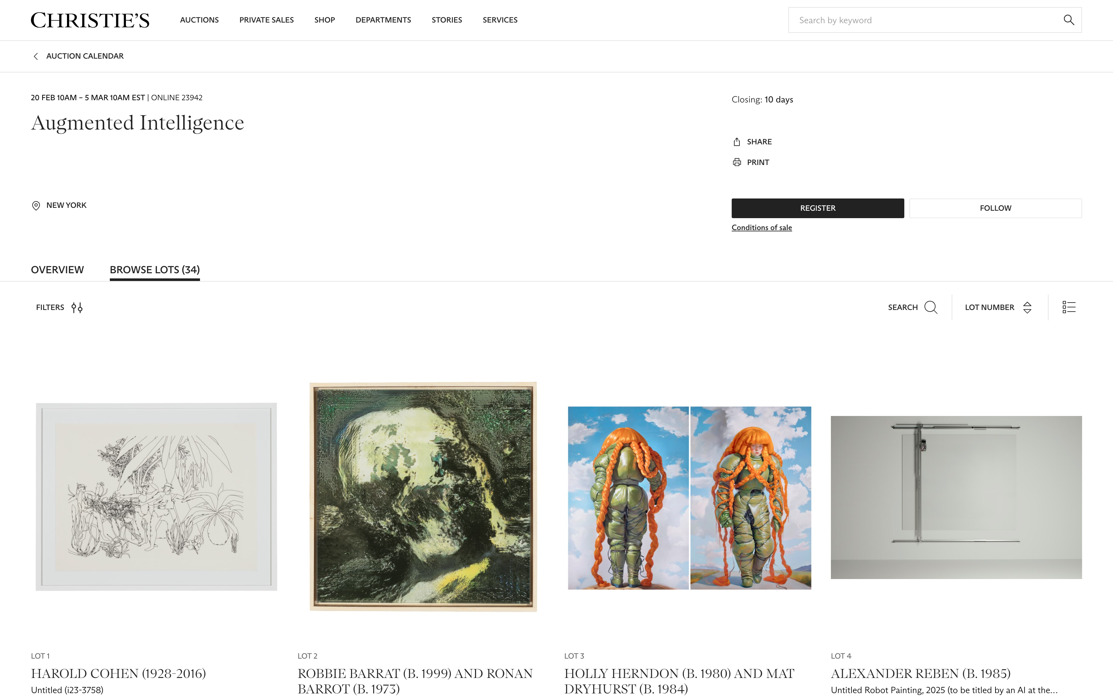Open the Auctions menu

click(199, 20)
